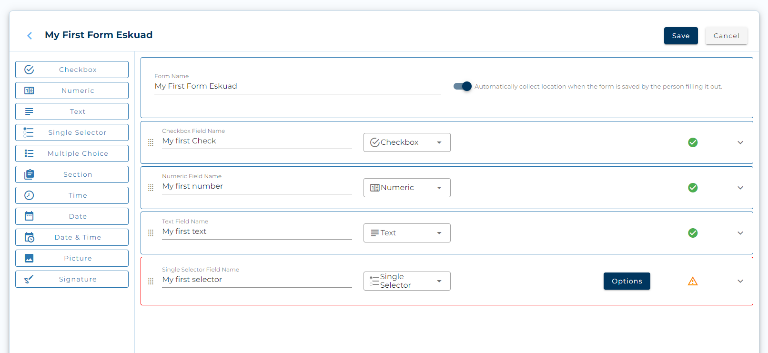Add a Multiple Choice field from sidebar

(x=72, y=153)
